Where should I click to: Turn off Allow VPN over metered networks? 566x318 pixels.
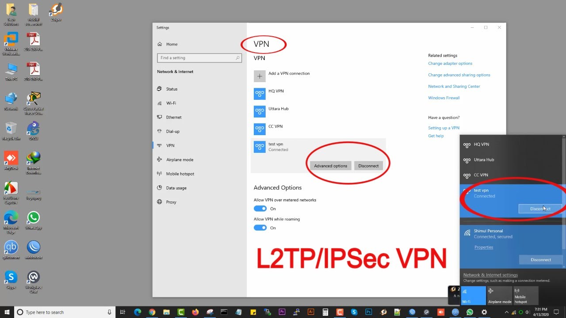click(x=260, y=208)
